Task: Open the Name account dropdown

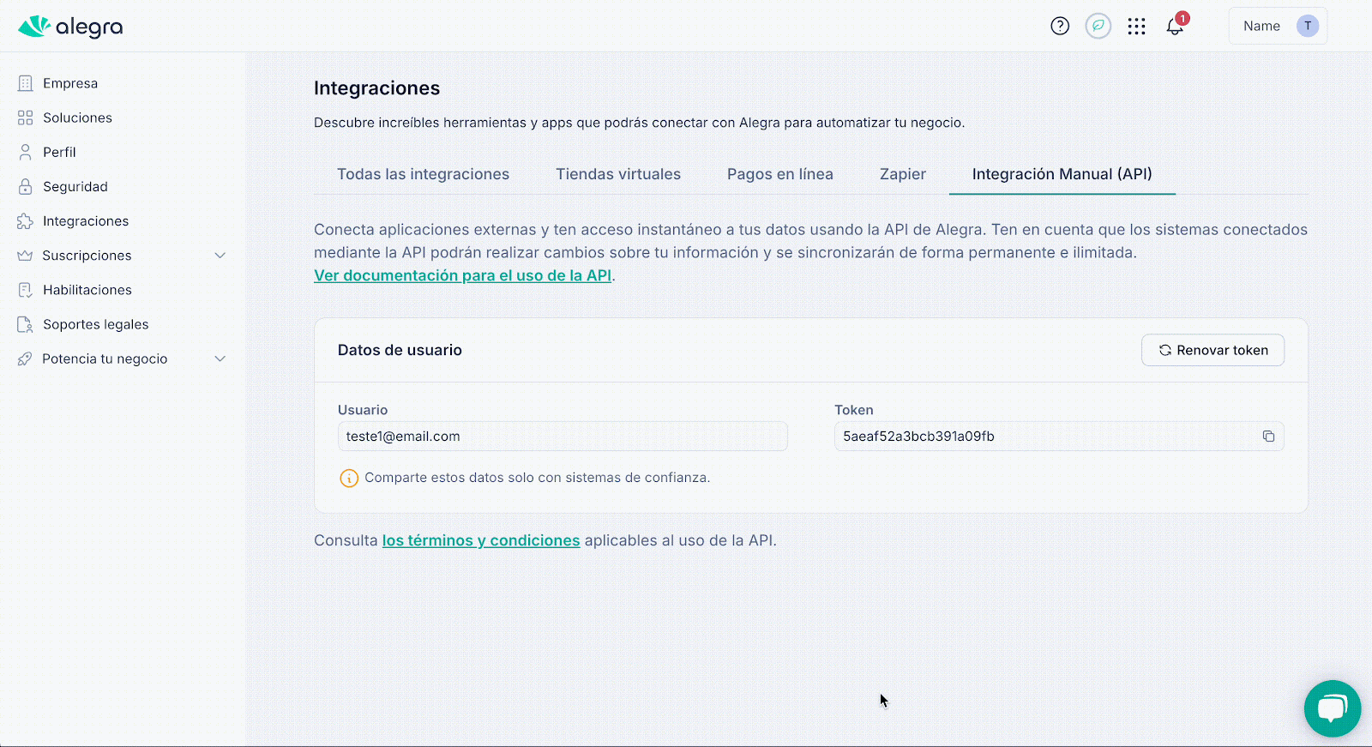Action: click(1278, 26)
